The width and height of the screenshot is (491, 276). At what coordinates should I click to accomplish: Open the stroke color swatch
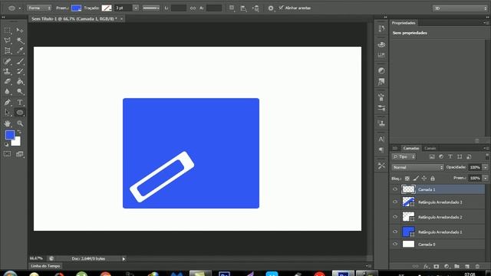click(107, 8)
